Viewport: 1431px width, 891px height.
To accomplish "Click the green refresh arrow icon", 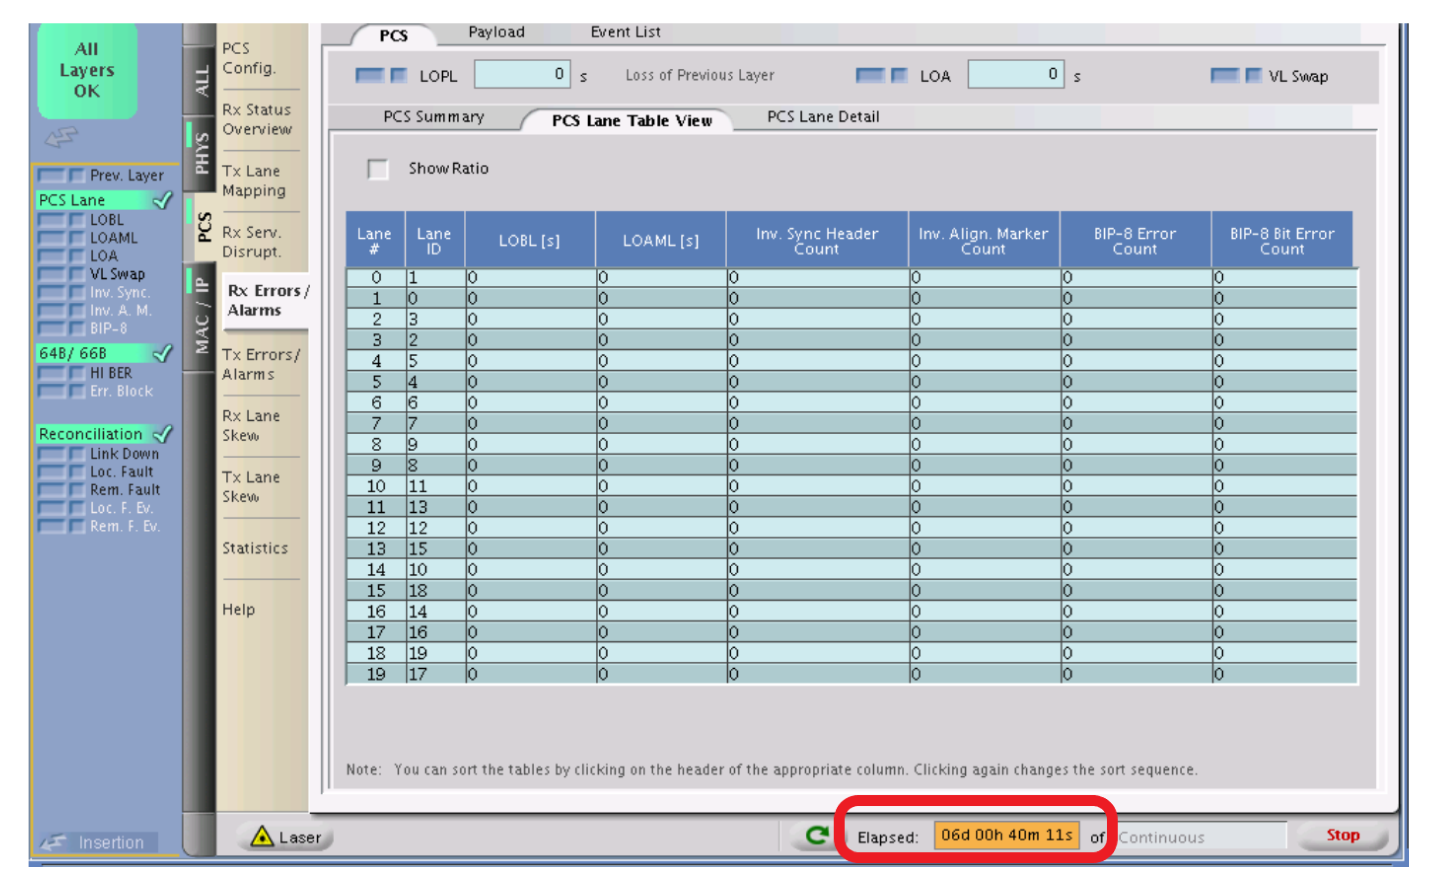I will point(817,836).
